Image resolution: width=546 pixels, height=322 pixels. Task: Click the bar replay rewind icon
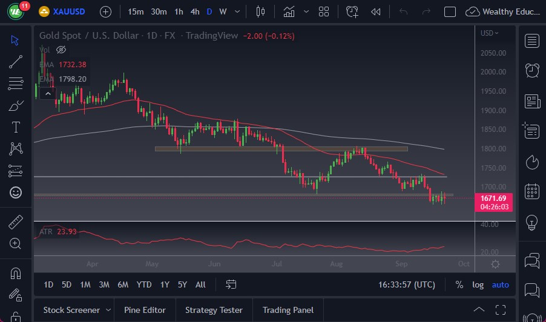(x=376, y=11)
